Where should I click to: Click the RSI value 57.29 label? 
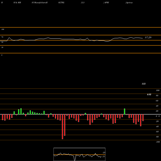coord(148,37)
